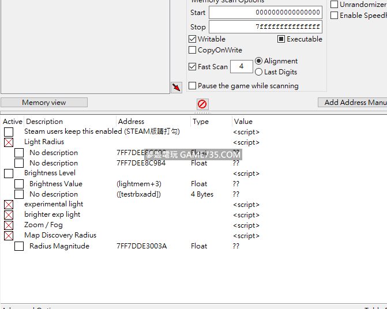Click the Fast Scan alignment value field
387x309 pixels.
(x=241, y=67)
